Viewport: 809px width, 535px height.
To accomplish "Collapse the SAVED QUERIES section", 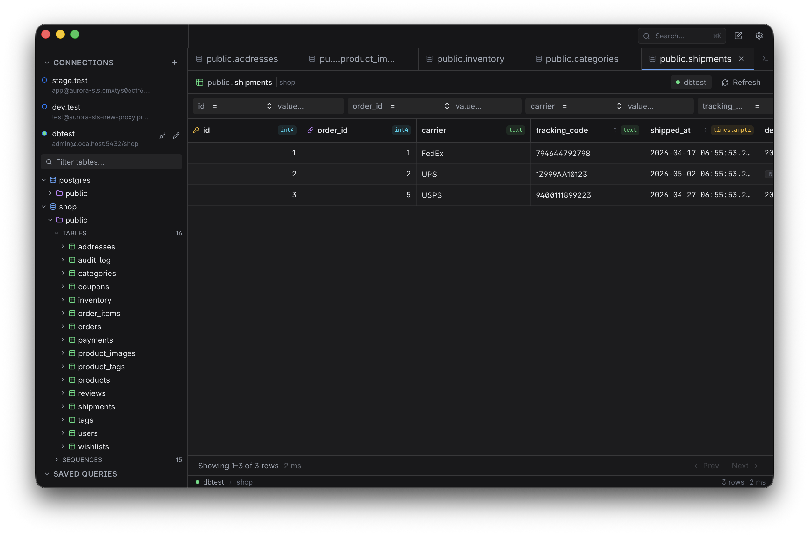I will point(47,474).
